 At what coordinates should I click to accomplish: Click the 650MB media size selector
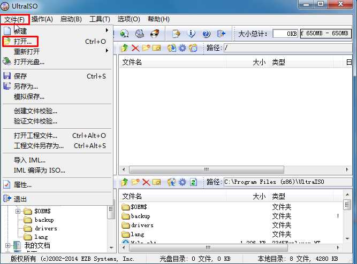pyautogui.click(x=324, y=34)
